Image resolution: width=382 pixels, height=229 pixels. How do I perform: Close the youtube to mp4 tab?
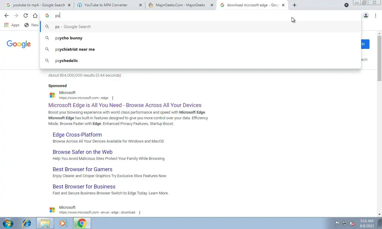(69, 5)
